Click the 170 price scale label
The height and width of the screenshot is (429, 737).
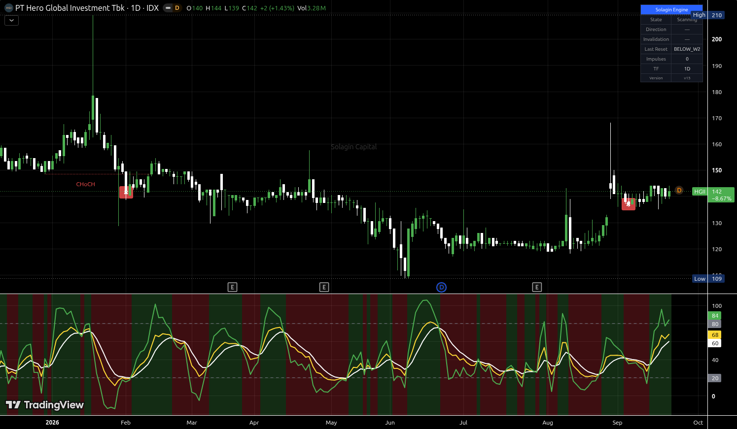pyautogui.click(x=717, y=118)
